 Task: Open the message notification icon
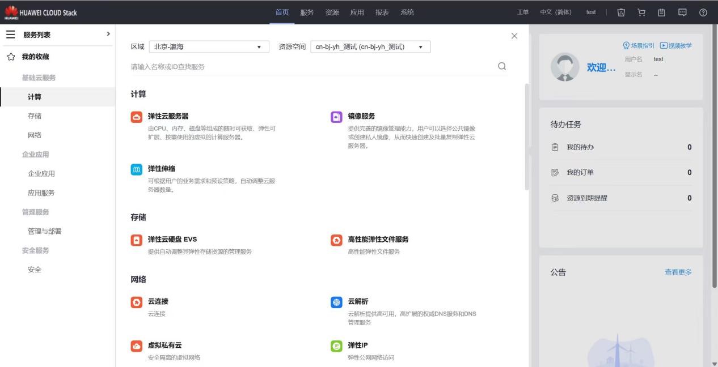coord(682,12)
